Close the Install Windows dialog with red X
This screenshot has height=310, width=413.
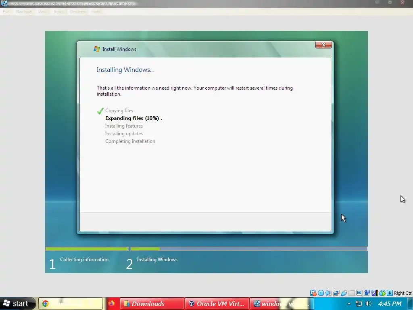[x=323, y=45]
